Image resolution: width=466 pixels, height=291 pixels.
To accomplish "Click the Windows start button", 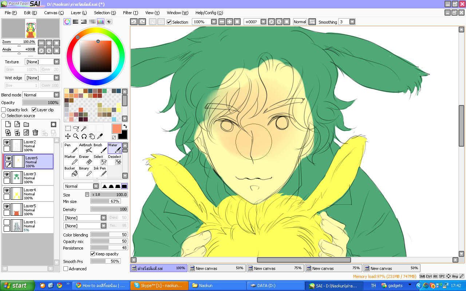I will (x=17, y=286).
